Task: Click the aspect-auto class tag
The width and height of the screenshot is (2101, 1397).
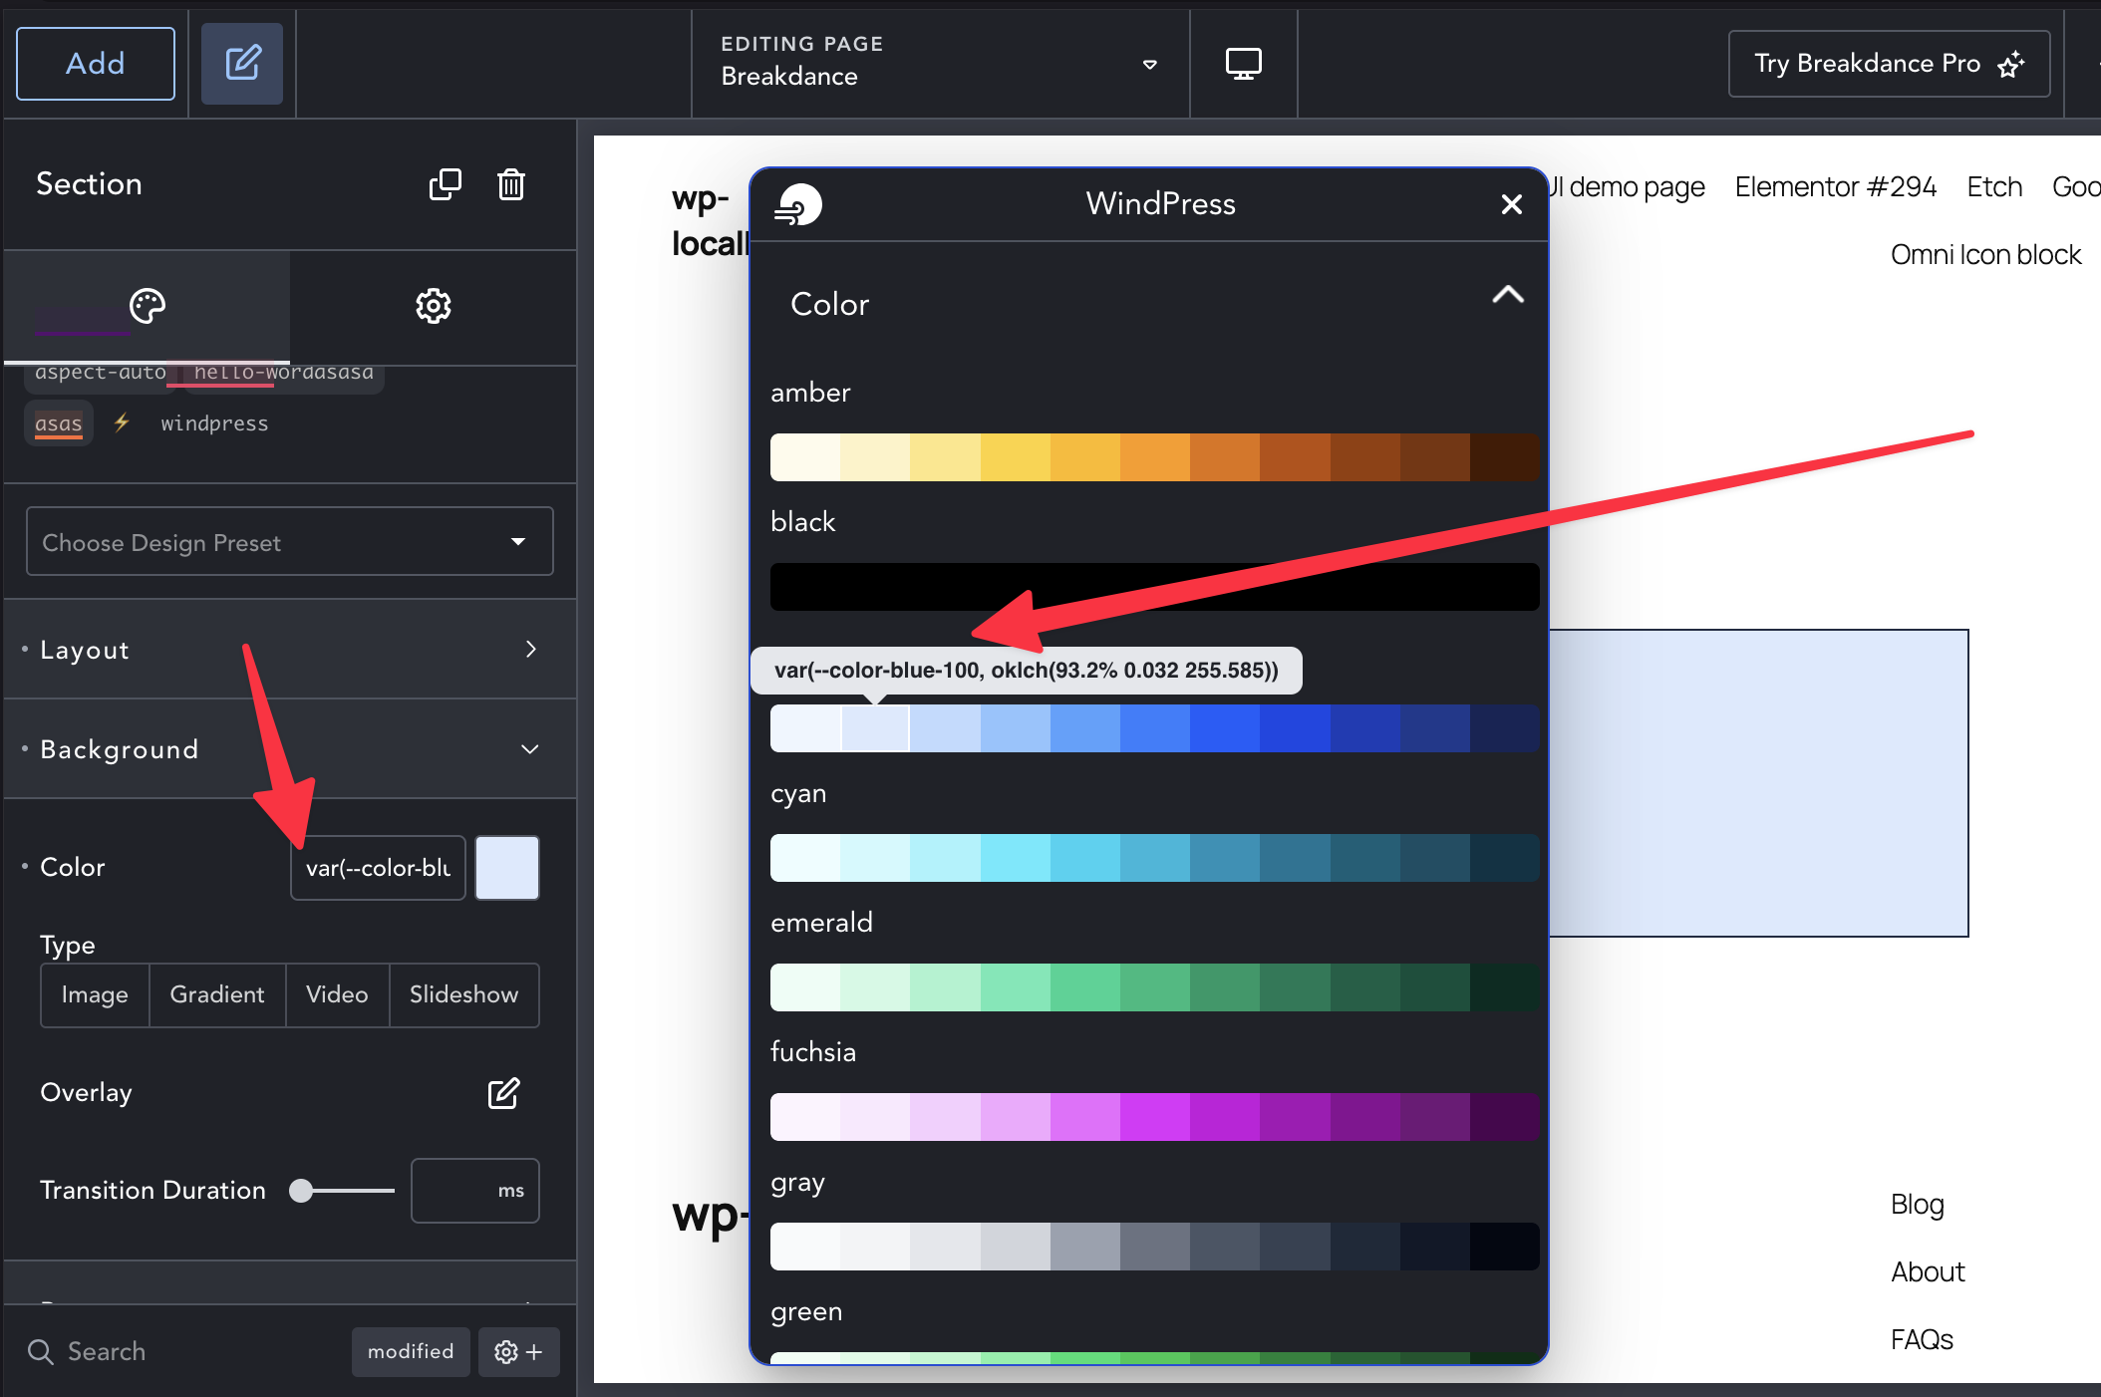Action: pyautogui.click(x=100, y=373)
